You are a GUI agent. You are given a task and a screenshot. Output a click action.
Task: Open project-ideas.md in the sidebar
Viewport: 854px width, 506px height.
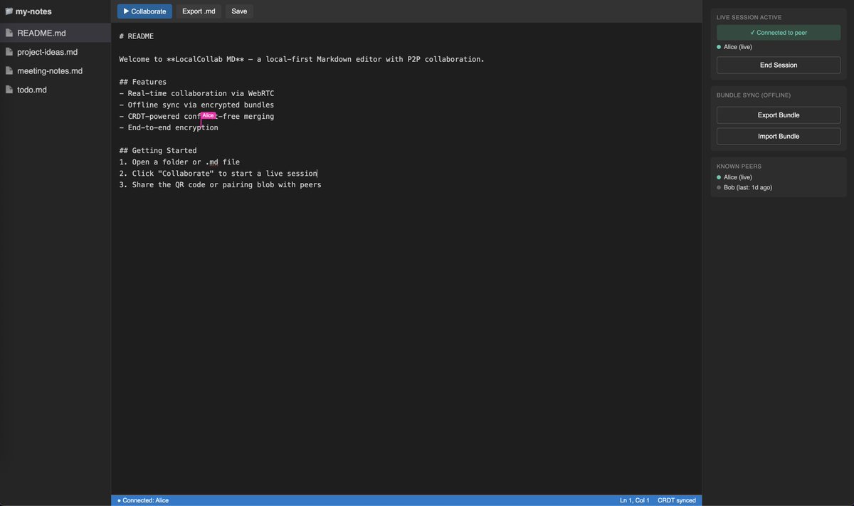[56, 52]
